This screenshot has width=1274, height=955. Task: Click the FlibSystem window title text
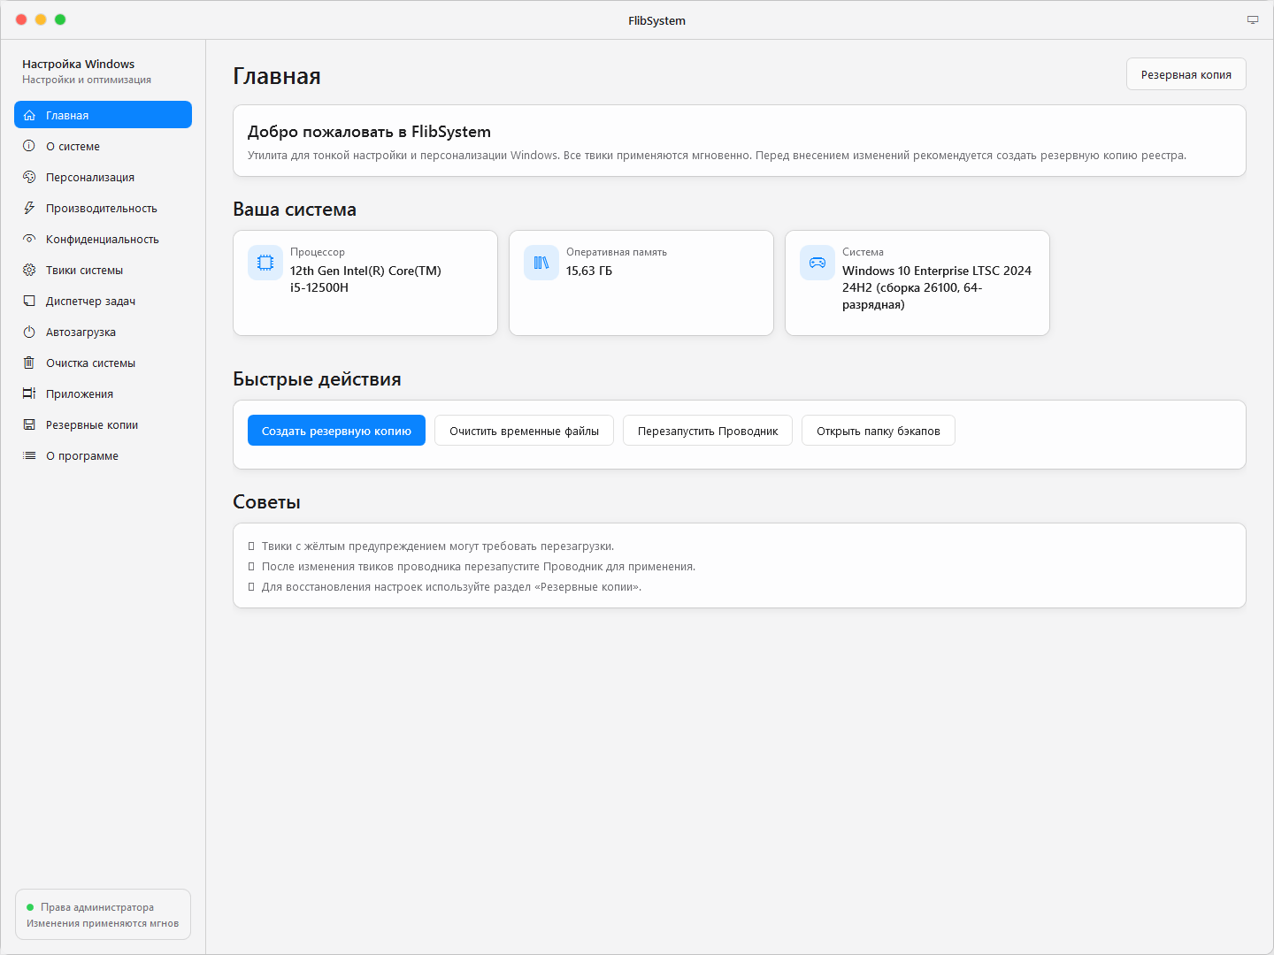(656, 20)
